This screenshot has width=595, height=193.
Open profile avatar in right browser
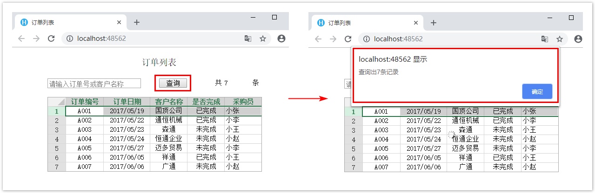[578, 39]
